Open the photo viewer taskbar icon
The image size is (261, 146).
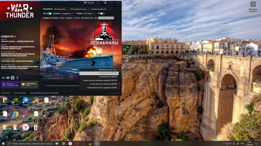point(57,143)
